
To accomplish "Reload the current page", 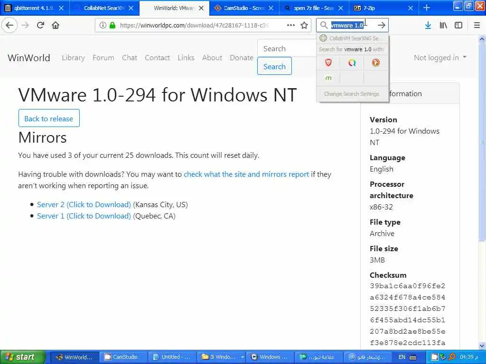I will pyautogui.click(x=40, y=25).
